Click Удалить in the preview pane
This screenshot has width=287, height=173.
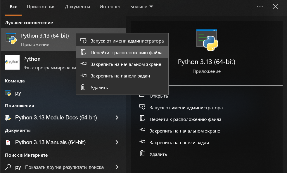pyautogui.click(x=158, y=154)
